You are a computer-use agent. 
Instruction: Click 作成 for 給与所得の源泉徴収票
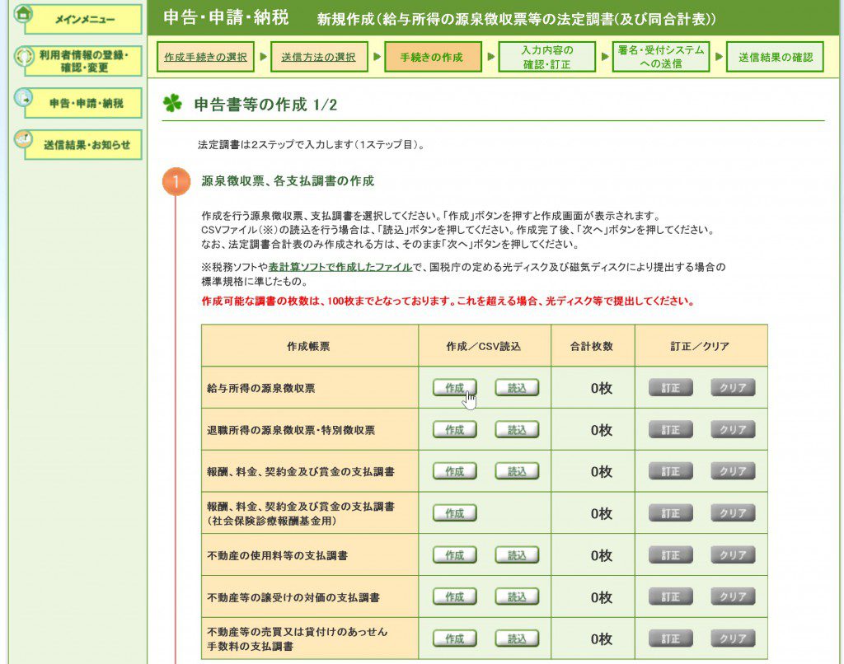pyautogui.click(x=454, y=388)
